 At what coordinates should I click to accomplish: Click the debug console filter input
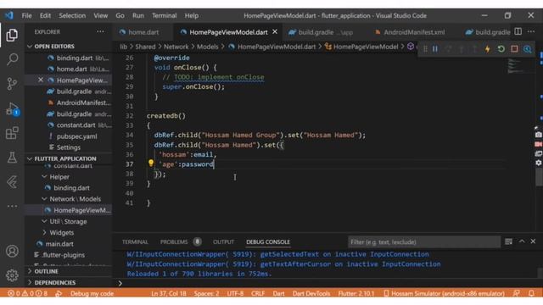[x=424, y=241]
